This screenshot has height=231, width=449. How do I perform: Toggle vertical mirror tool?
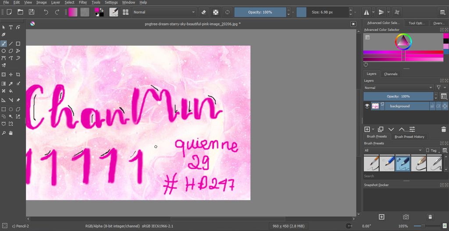click(x=381, y=12)
